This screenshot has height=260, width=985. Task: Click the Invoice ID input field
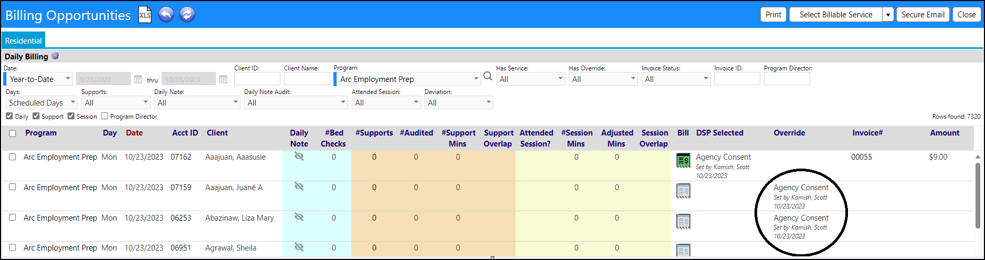(737, 79)
